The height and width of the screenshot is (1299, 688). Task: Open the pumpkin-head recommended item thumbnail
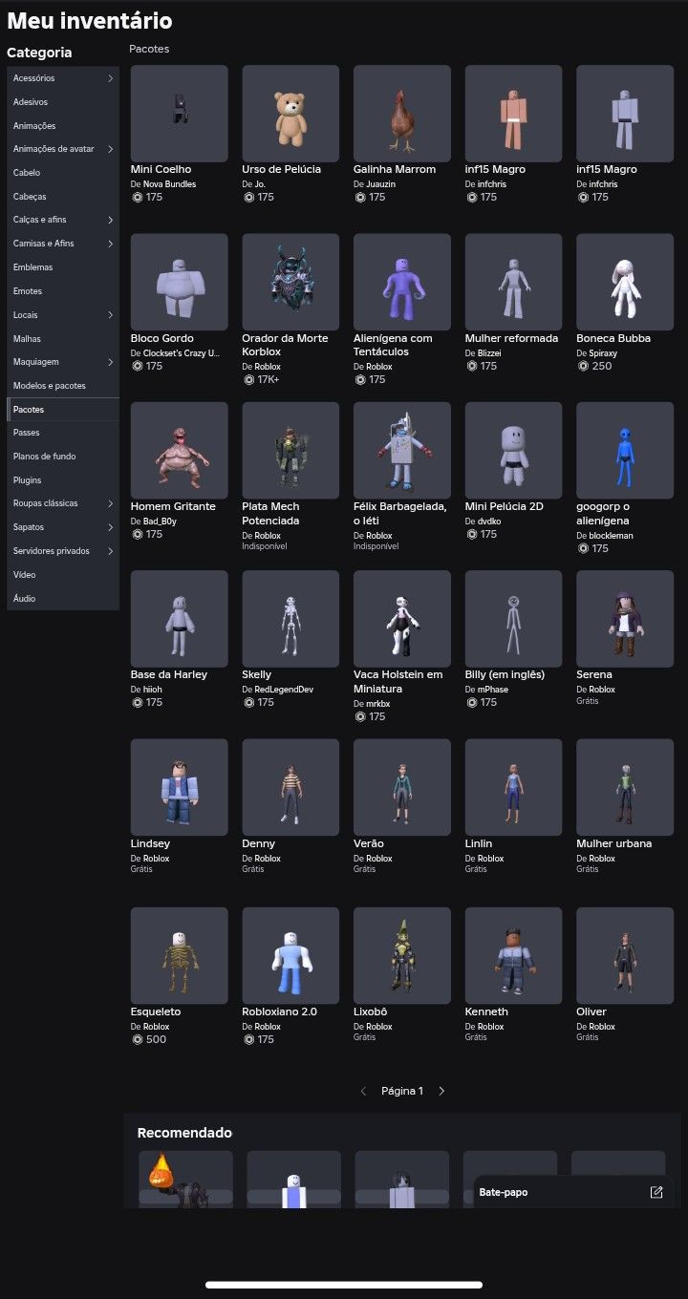185,1180
